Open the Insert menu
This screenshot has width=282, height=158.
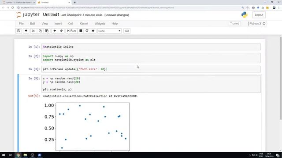[58, 23]
